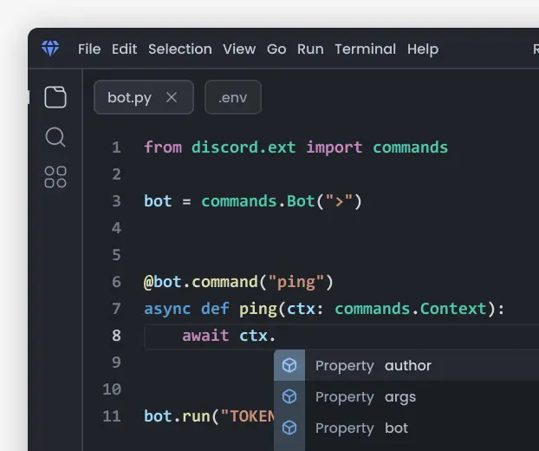Open the Go menu
Screen dimensions: 539x451
(x=276, y=49)
